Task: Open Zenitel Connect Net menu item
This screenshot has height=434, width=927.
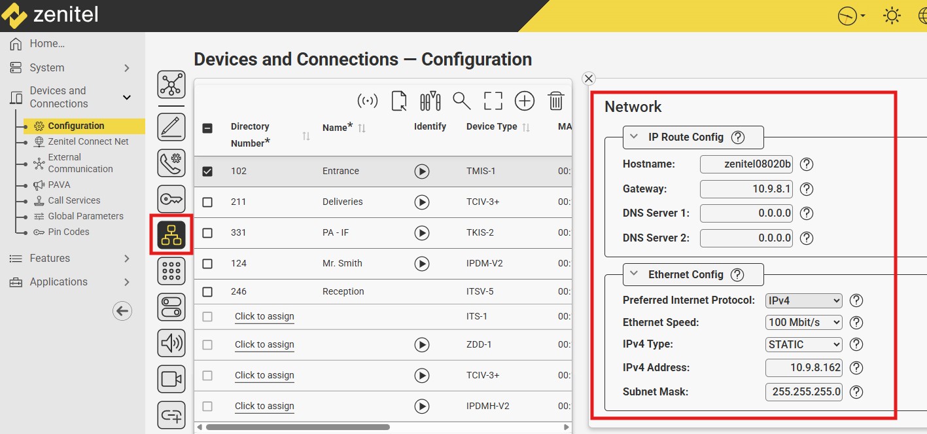Action: tap(88, 141)
